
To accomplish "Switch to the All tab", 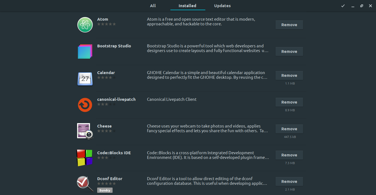I will (153, 6).
